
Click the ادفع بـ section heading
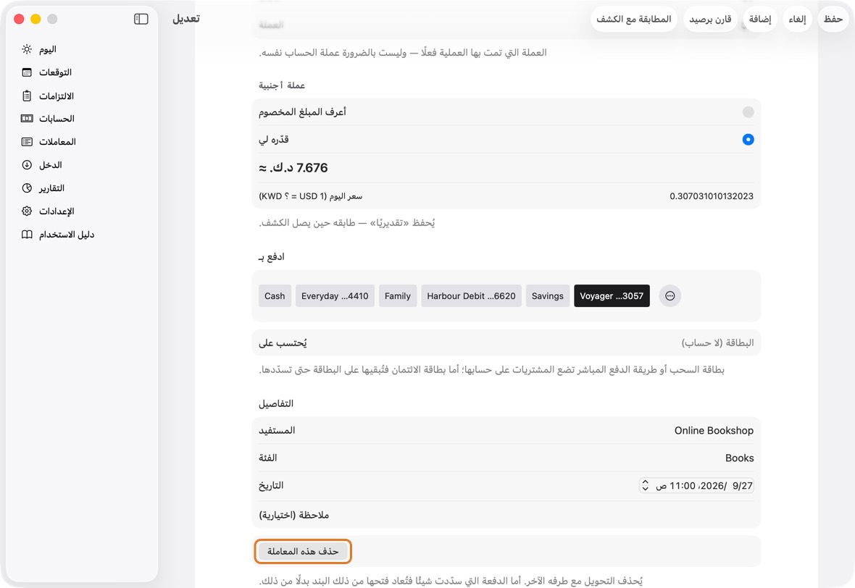[x=271, y=256]
